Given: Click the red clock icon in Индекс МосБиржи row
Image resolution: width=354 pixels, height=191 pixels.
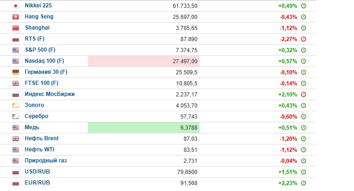Looking at the screenshot, I should coord(304,95).
